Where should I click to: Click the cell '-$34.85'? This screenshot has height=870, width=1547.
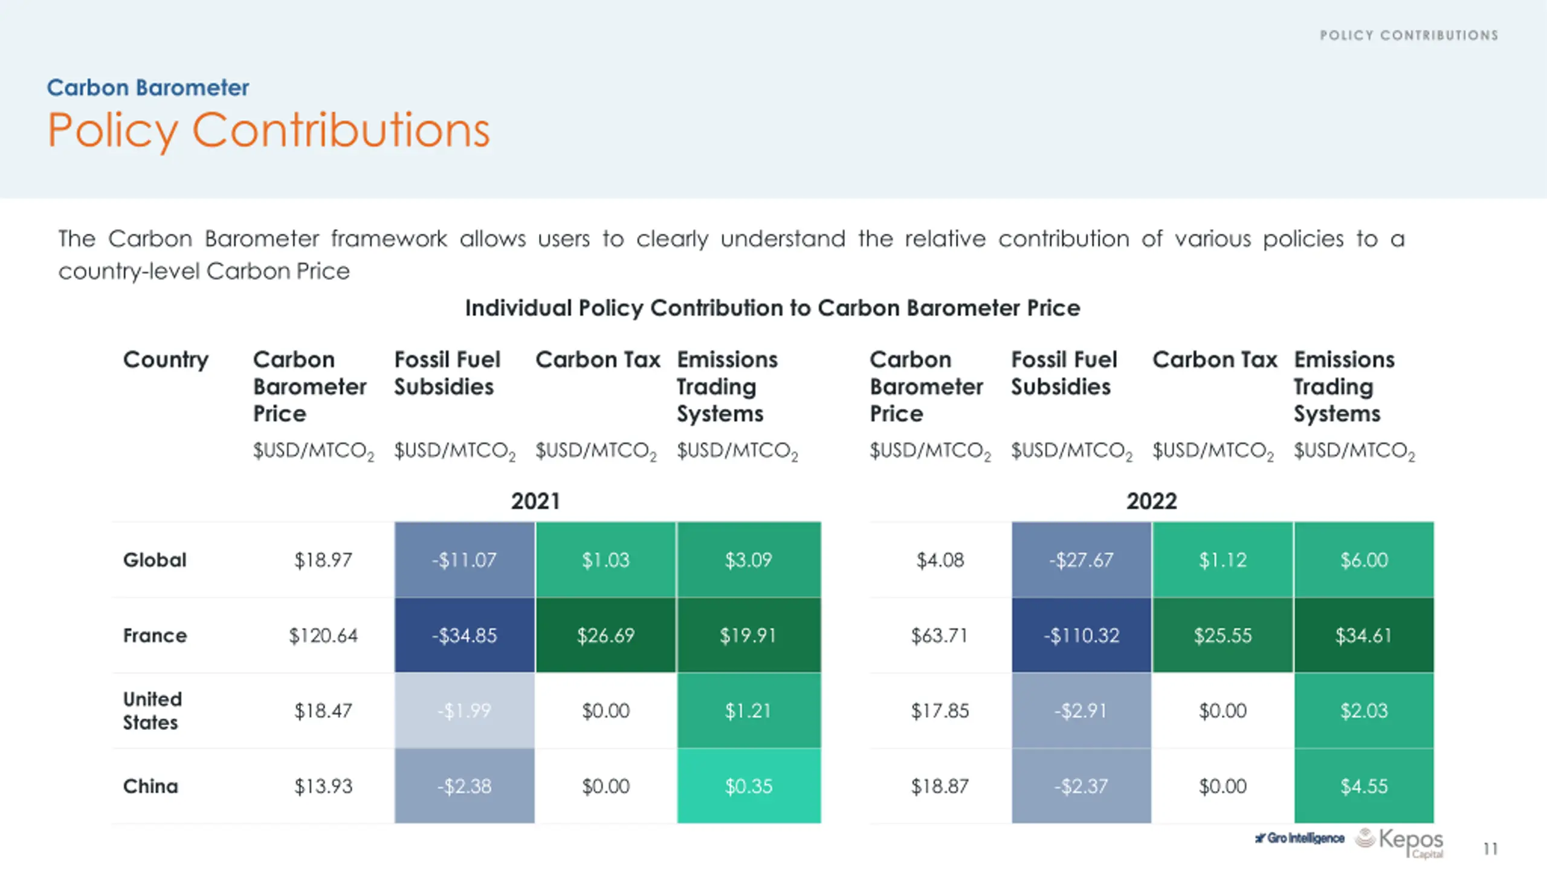point(464,635)
